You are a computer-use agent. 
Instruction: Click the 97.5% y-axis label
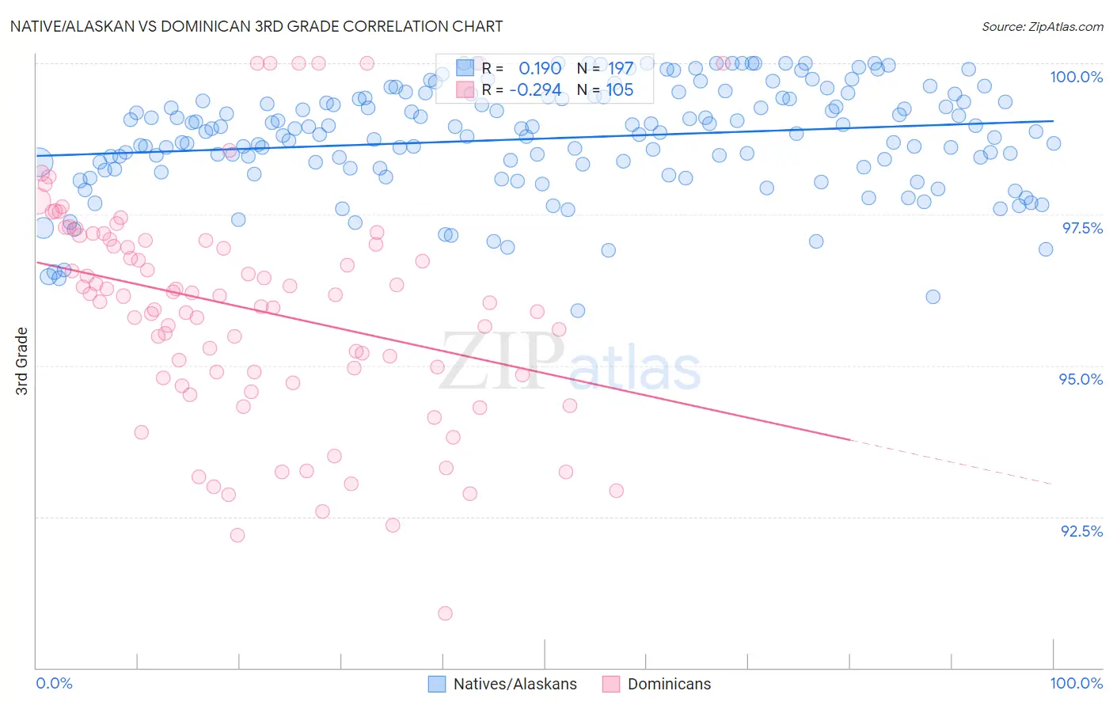pyautogui.click(x=1082, y=228)
